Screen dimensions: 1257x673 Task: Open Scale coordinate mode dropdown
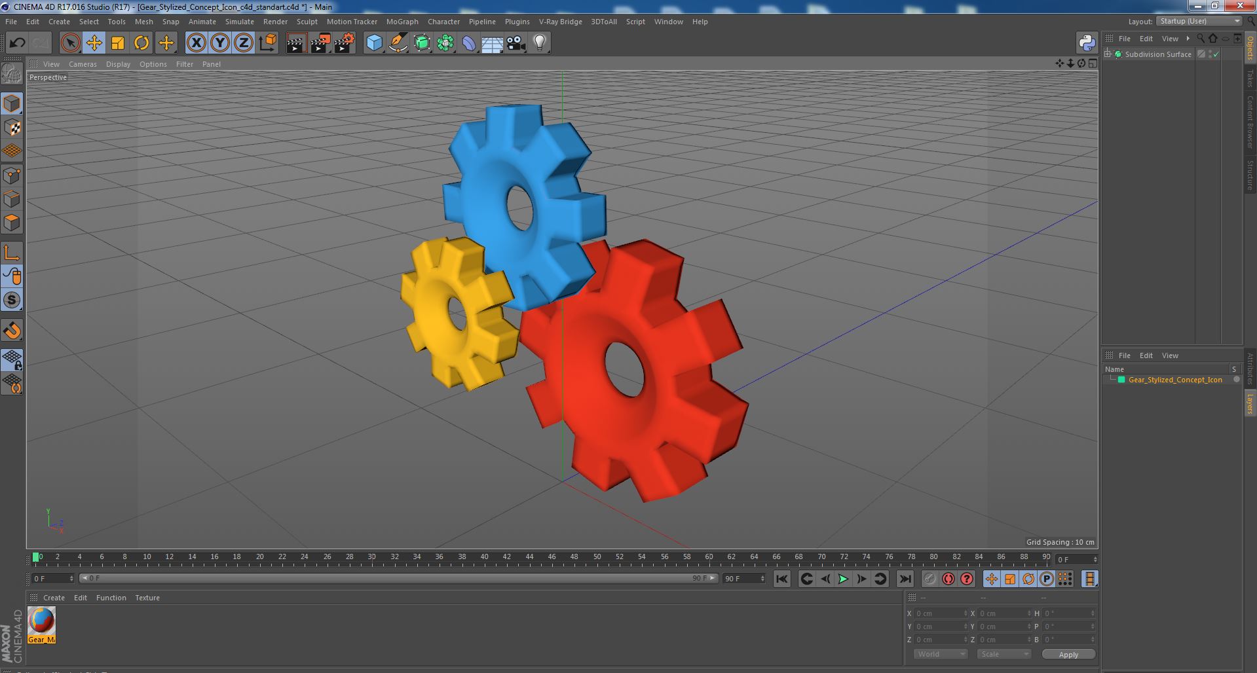coord(1004,654)
